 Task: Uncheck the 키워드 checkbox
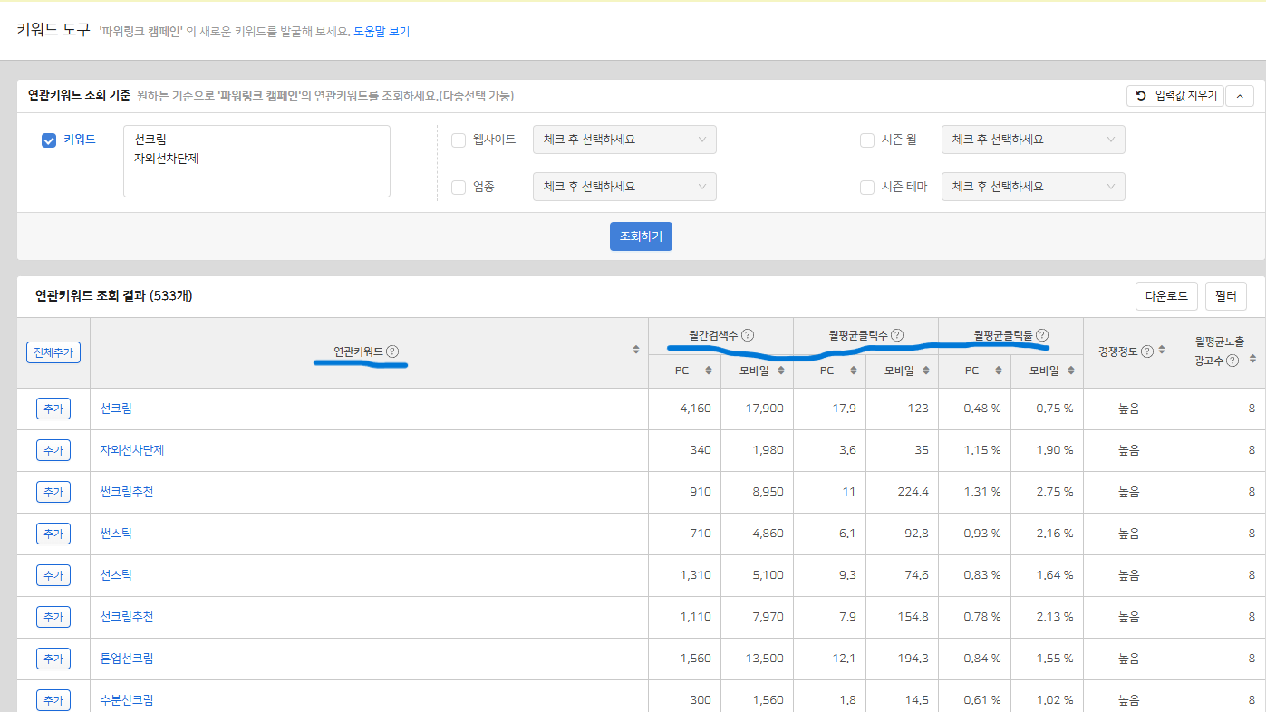(49, 140)
